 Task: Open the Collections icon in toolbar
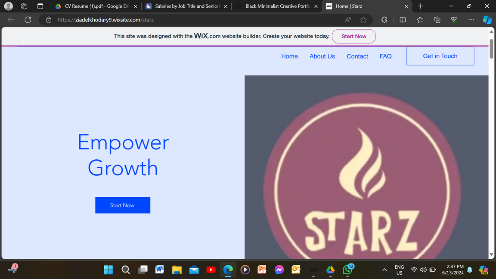437,20
